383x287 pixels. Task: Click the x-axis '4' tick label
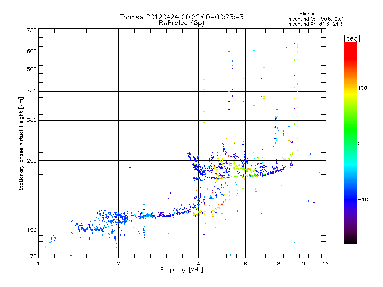[198, 264]
